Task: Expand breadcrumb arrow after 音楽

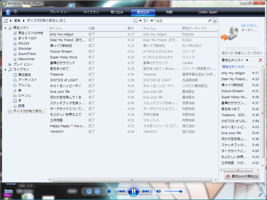Action: (24, 21)
